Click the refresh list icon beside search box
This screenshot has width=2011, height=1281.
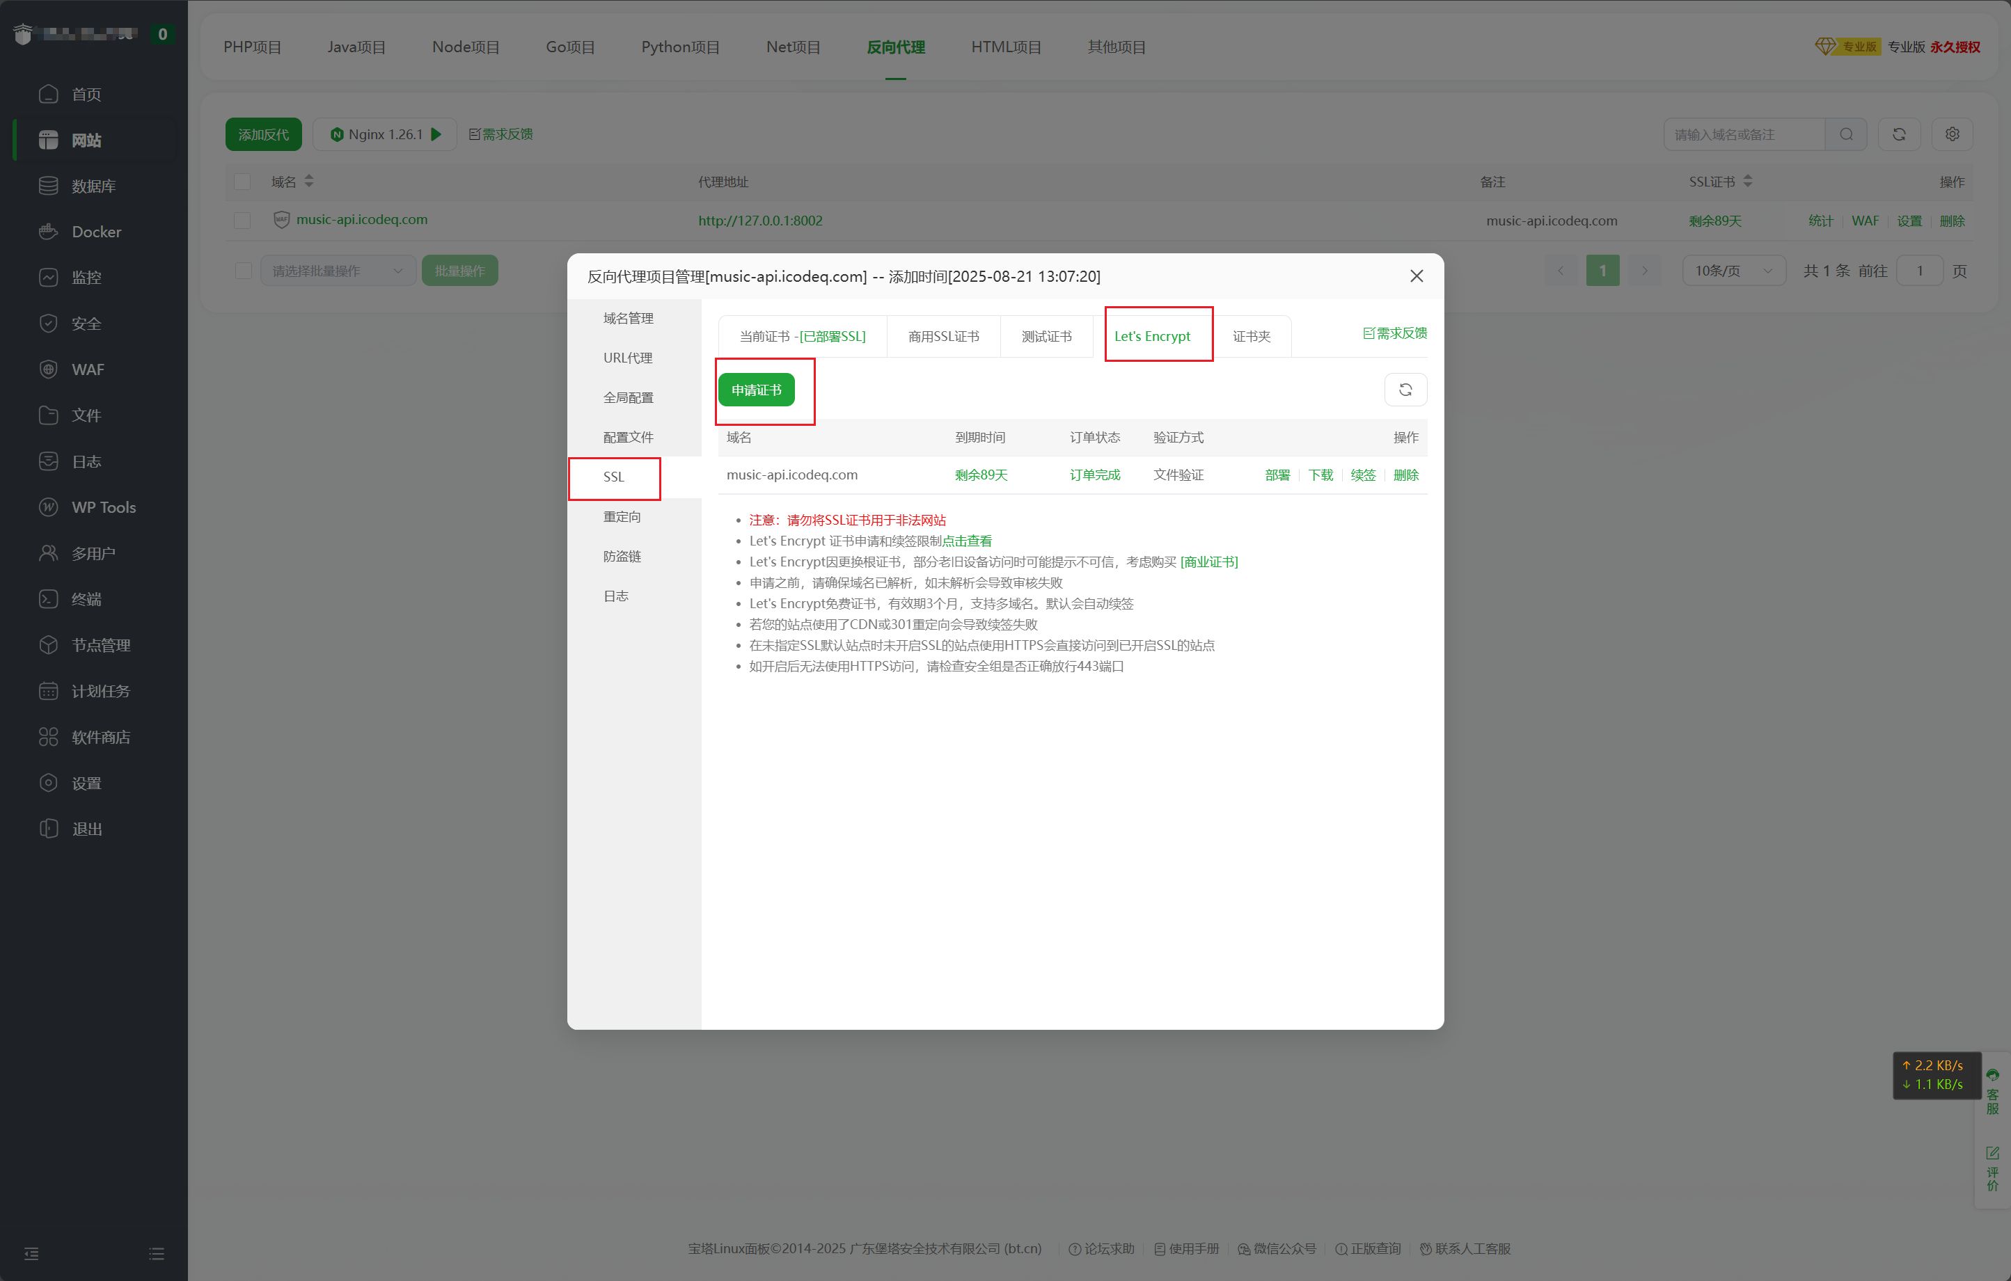pos(1899,134)
